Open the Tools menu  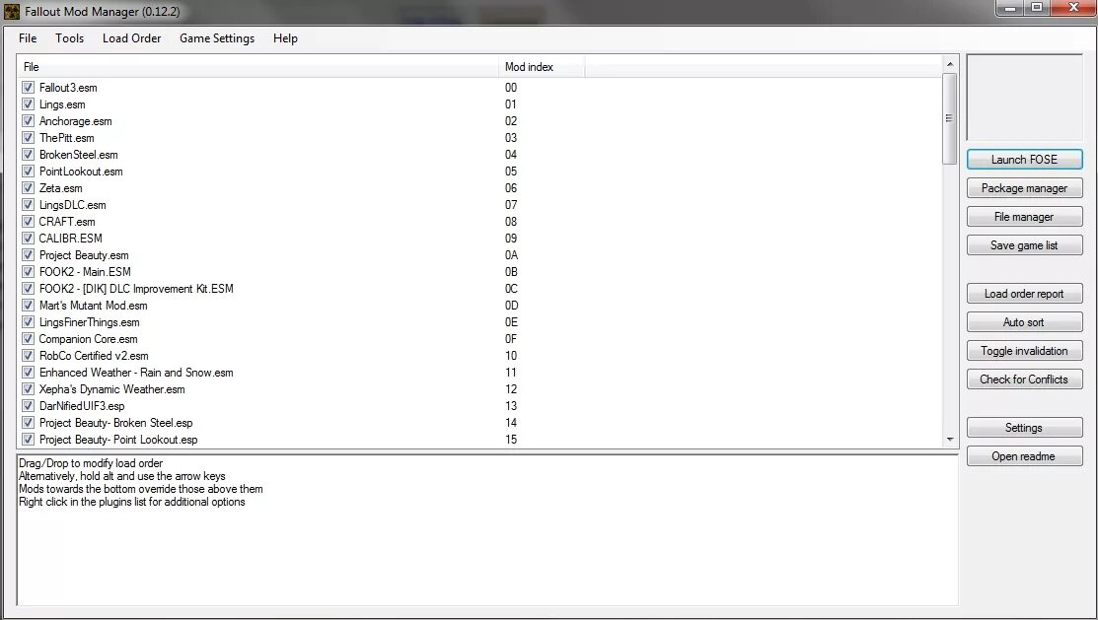(69, 38)
